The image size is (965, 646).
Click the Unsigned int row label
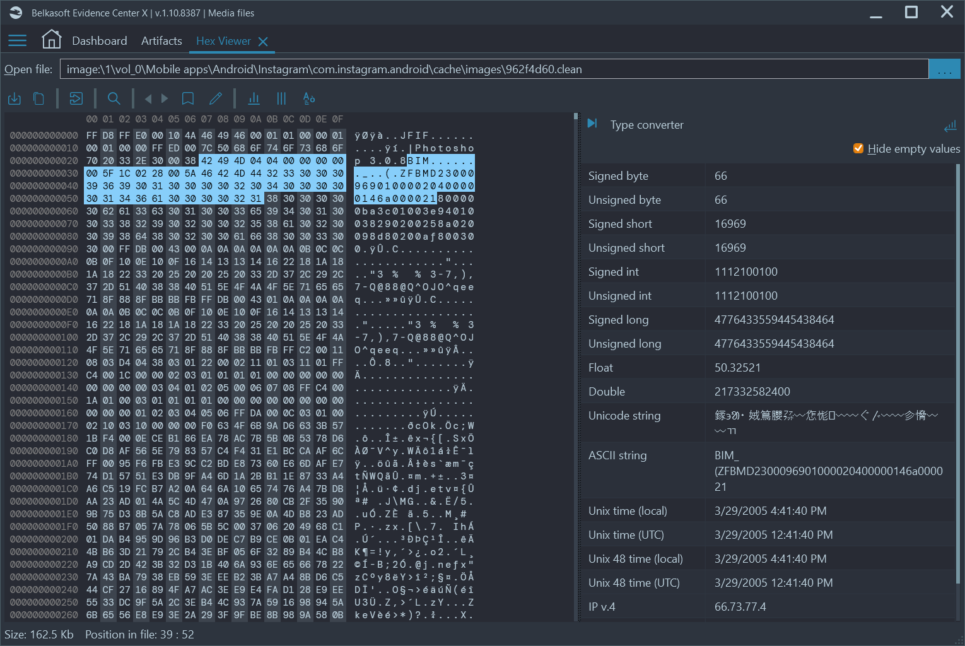(x=619, y=296)
